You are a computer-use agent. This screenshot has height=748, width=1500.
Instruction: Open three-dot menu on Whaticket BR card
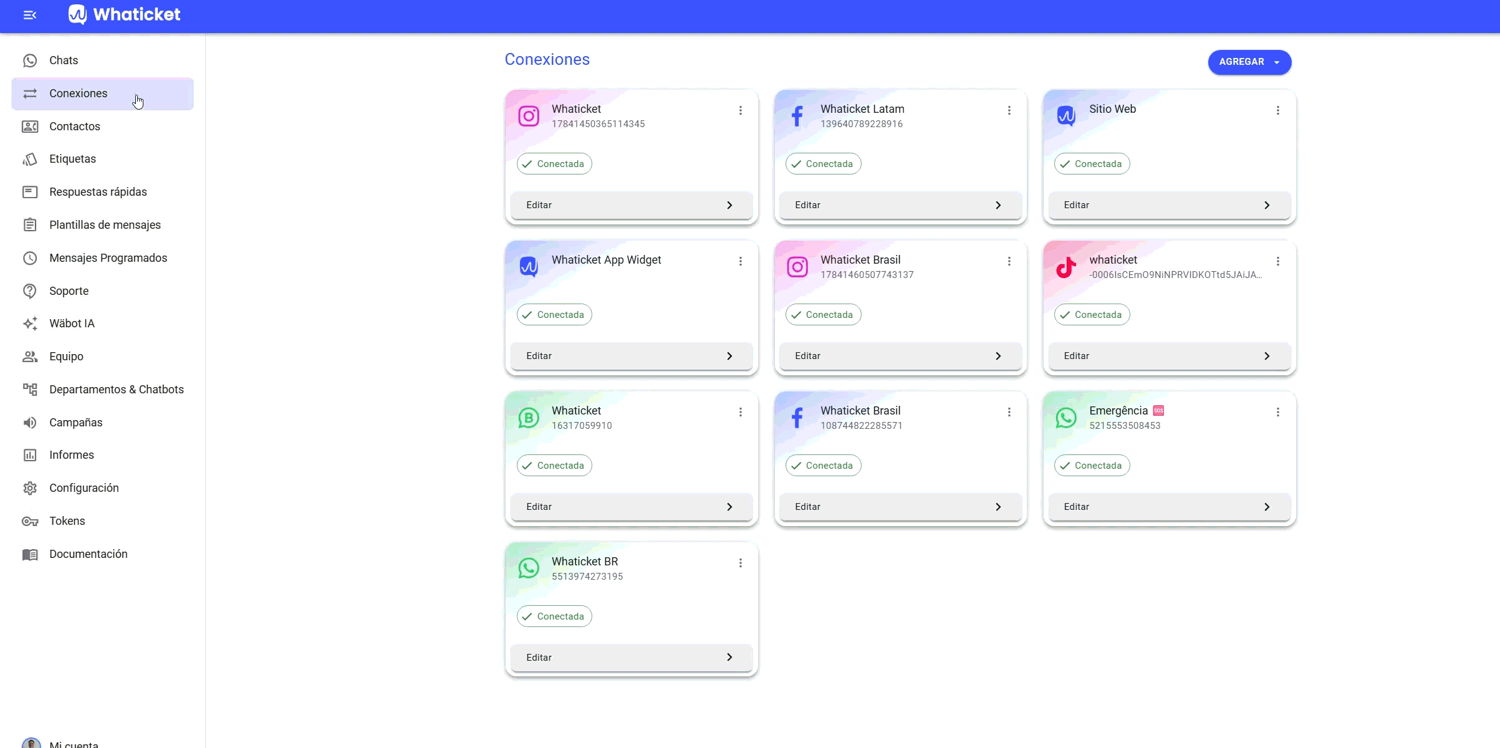741,563
